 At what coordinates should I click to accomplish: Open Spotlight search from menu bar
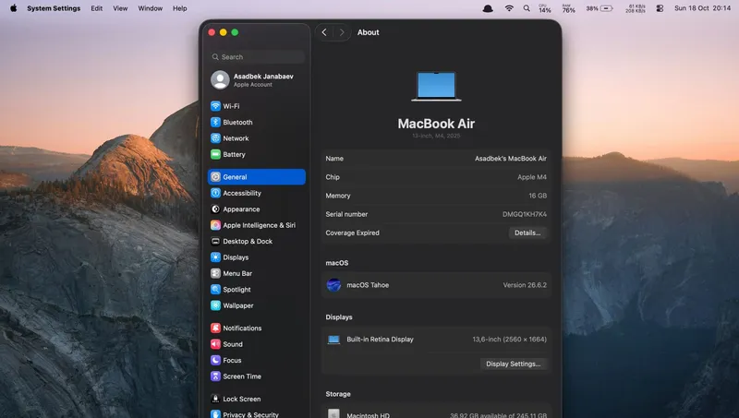pyautogui.click(x=527, y=8)
